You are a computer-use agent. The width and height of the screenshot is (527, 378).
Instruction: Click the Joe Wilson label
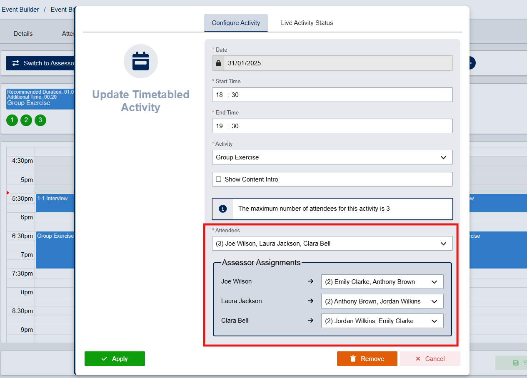pos(237,281)
